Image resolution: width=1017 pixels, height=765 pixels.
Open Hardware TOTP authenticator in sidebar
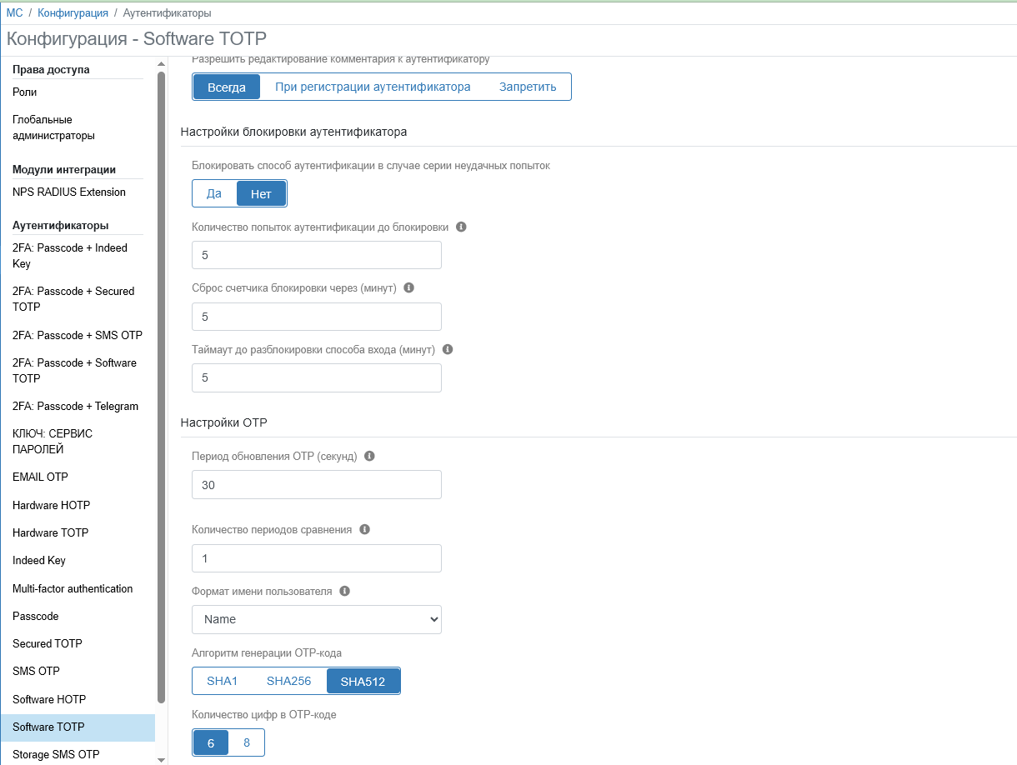tap(51, 532)
